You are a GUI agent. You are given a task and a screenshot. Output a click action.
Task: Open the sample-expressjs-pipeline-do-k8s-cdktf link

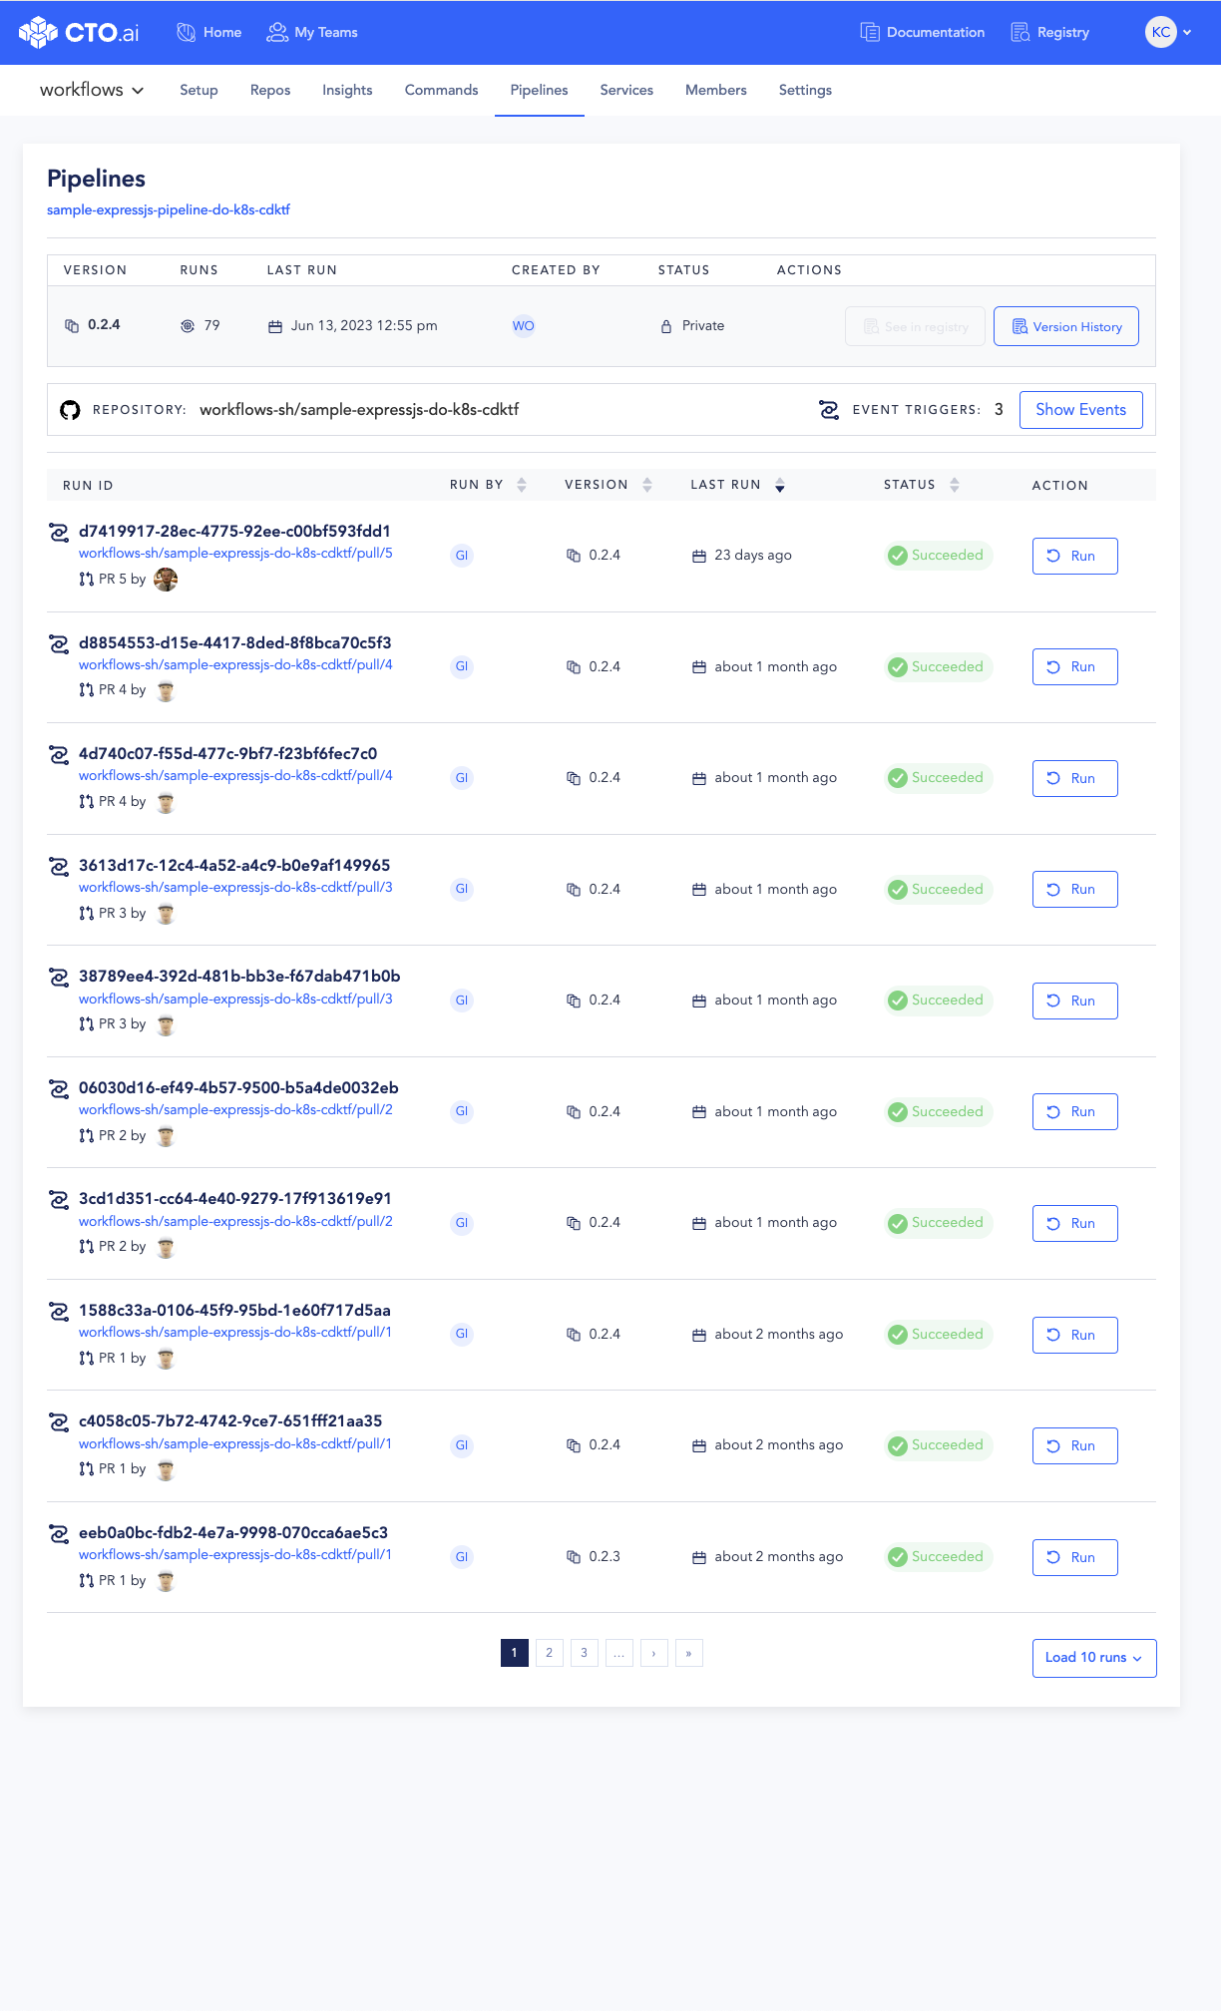coord(169,209)
